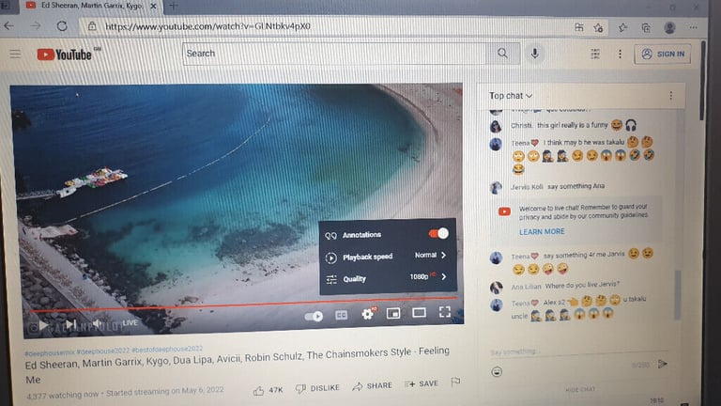Screen dimensions: 721x406
Task: Open the browser profile avatar
Action: (x=669, y=27)
